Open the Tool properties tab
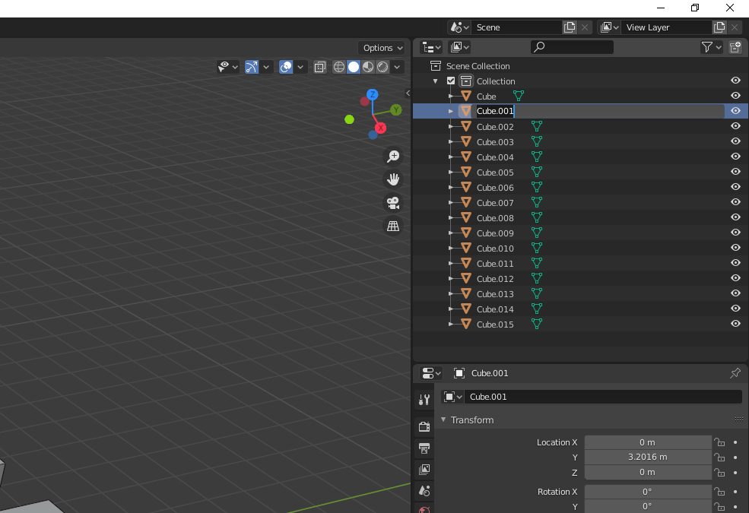Image resolution: width=749 pixels, height=513 pixels. (x=424, y=400)
